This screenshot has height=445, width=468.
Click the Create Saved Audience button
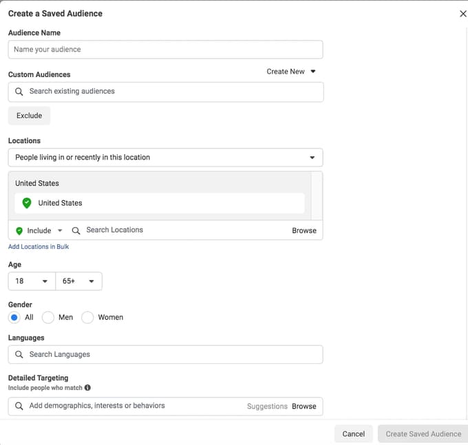[x=423, y=434]
